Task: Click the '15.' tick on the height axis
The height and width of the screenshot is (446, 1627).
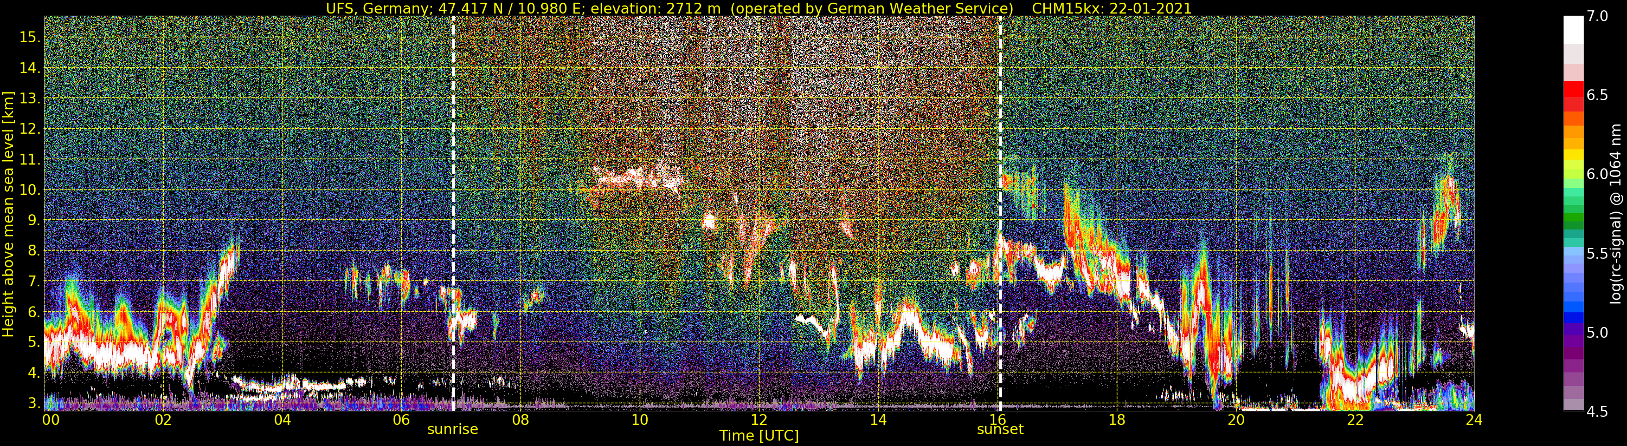Action: point(30,37)
